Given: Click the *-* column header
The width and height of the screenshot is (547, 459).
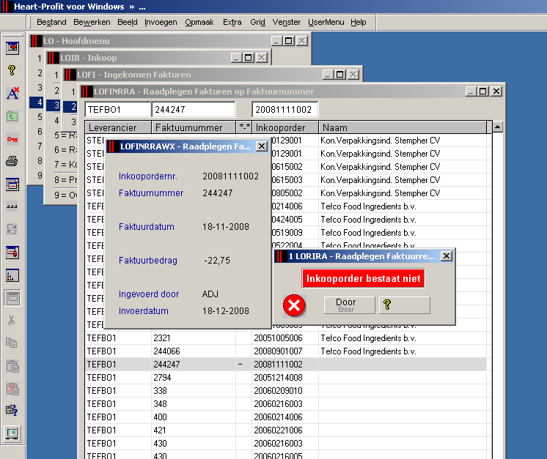Looking at the screenshot, I should tap(244, 127).
